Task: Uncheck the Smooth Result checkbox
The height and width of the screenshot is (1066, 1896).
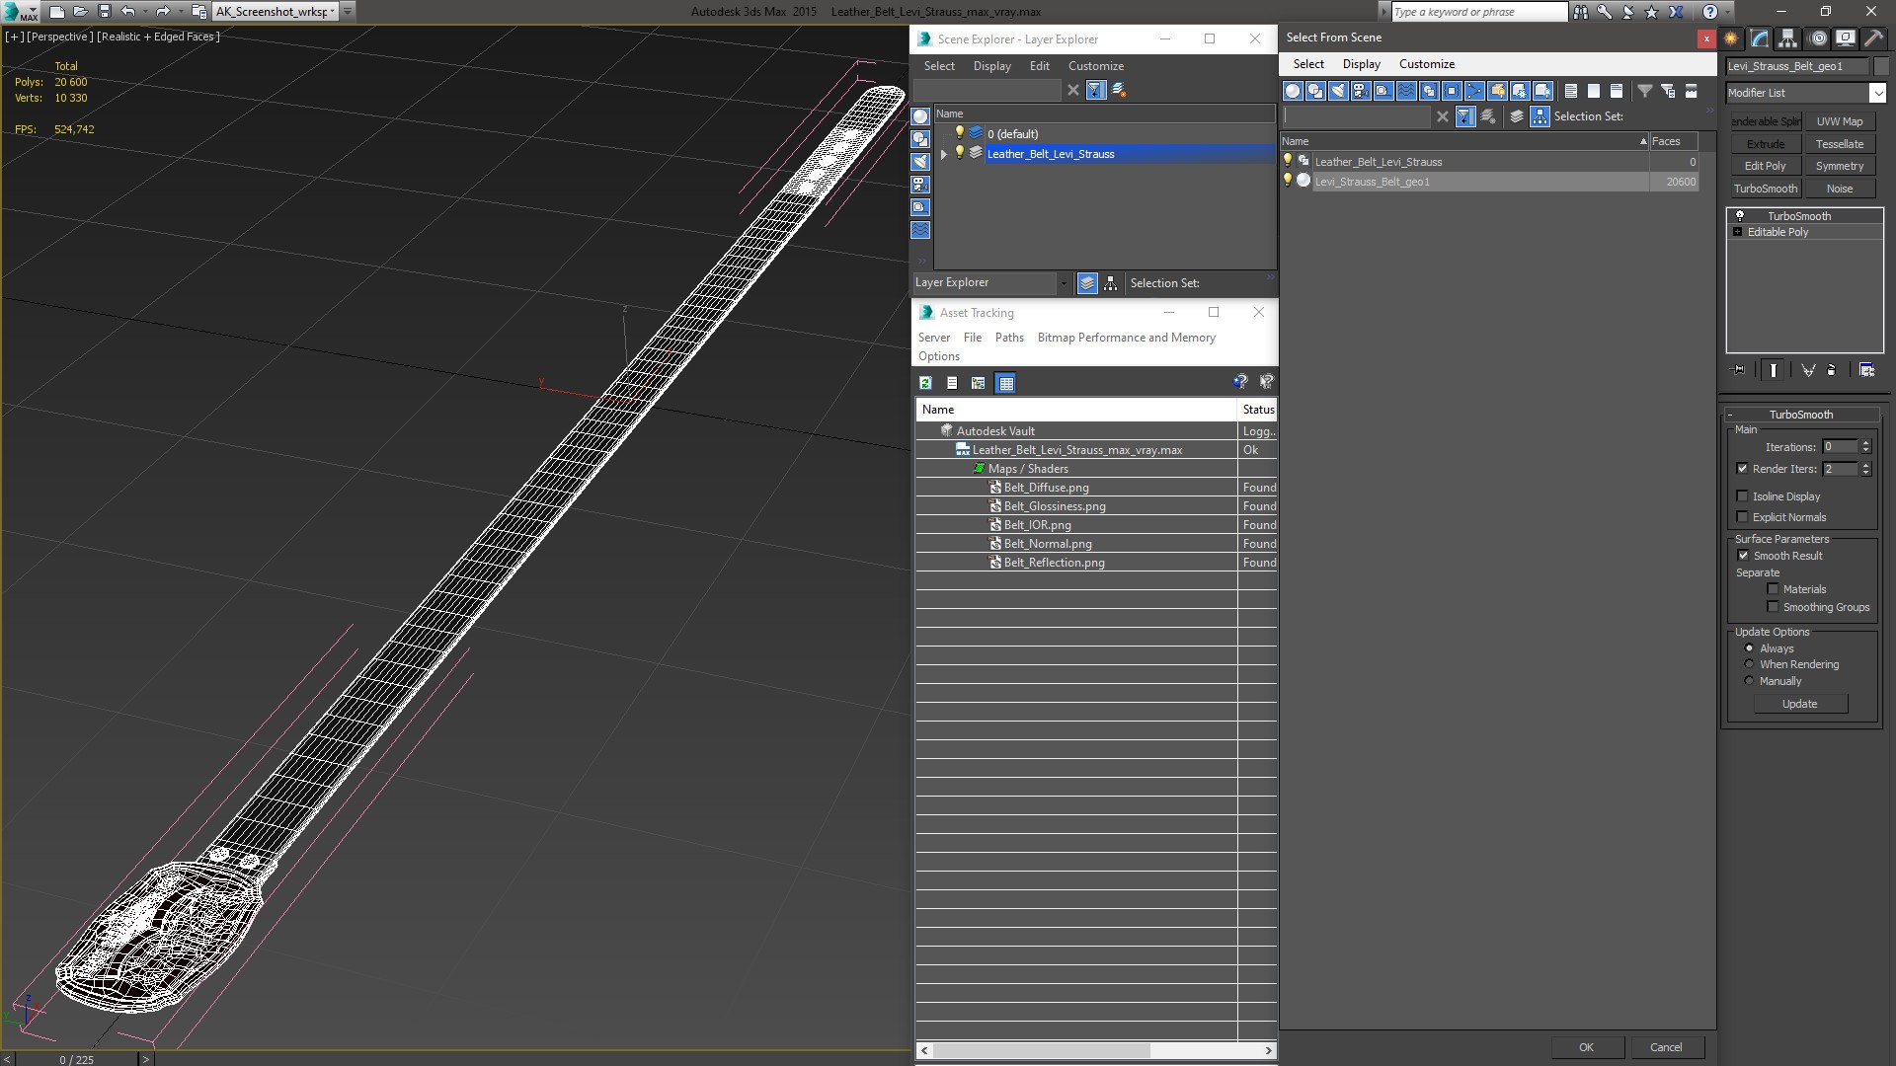Action: [x=1743, y=556]
